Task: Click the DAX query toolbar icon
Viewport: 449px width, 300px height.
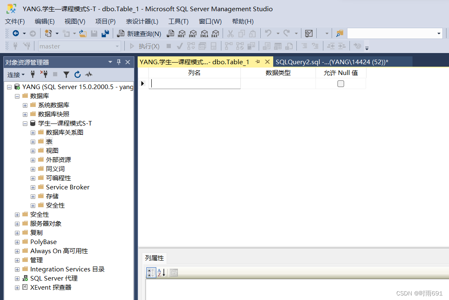Action: pos(215,34)
